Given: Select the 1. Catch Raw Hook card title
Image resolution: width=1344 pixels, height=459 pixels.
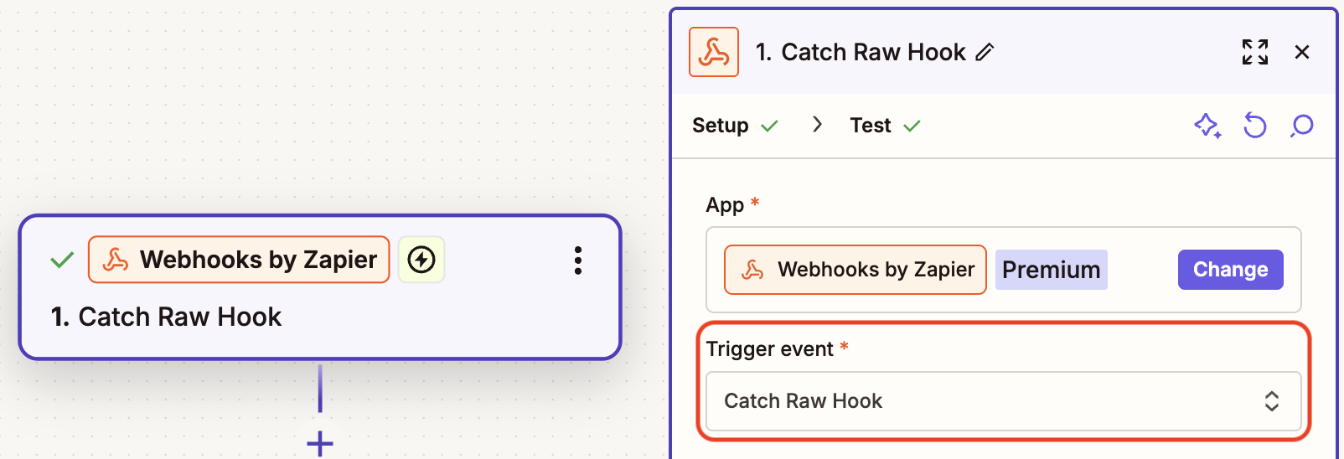Looking at the screenshot, I should click(166, 317).
